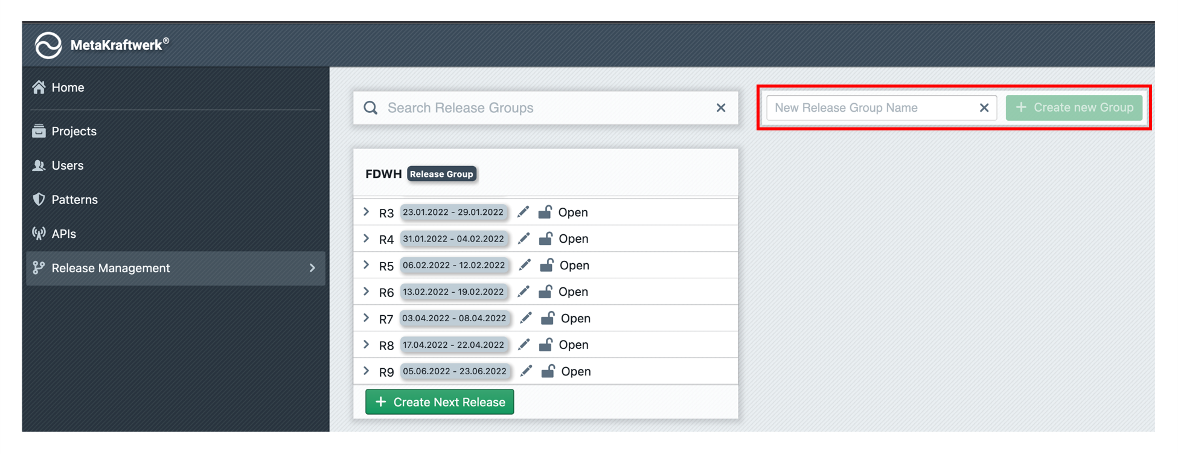The height and width of the screenshot is (454, 1178).
Task: Click the pencil edit icon for R3
Action: click(523, 212)
